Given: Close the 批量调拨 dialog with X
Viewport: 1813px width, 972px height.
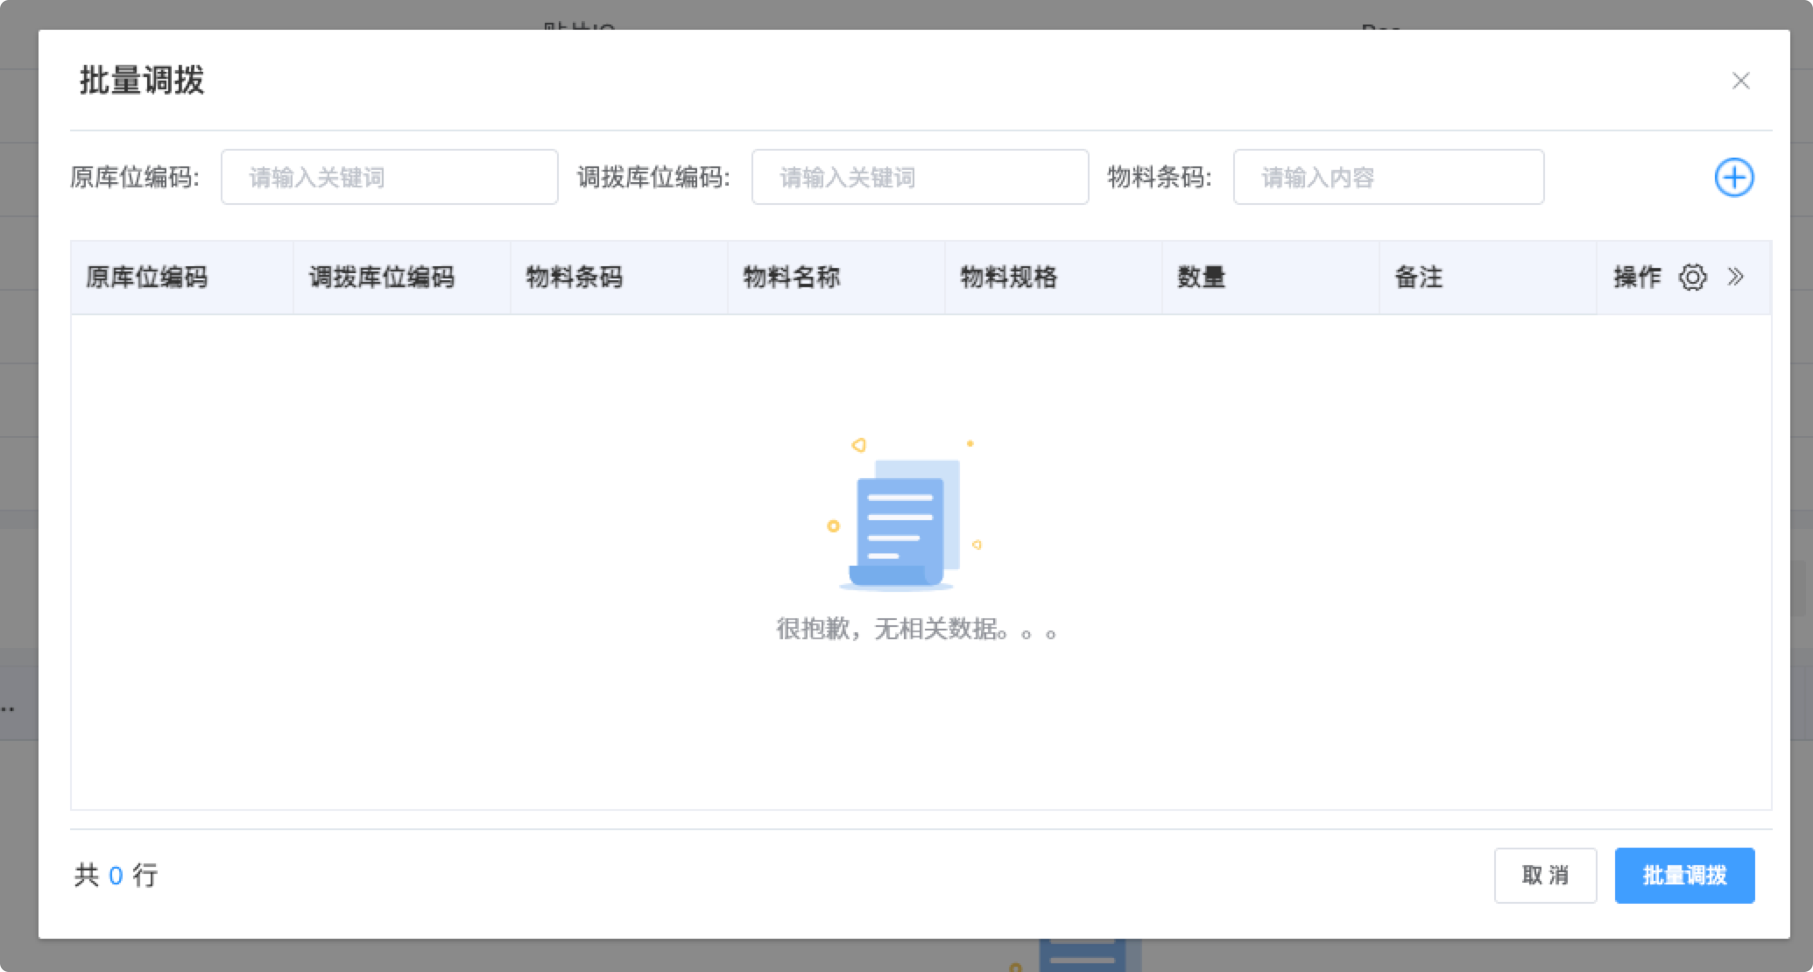Looking at the screenshot, I should [x=1740, y=81].
